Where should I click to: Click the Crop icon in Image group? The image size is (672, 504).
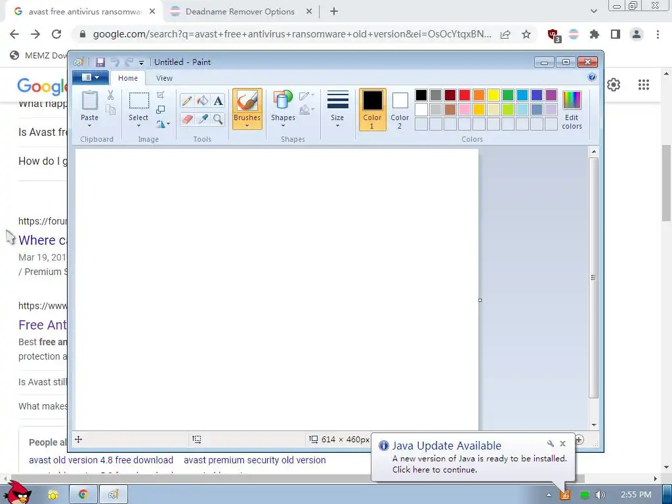point(161,94)
